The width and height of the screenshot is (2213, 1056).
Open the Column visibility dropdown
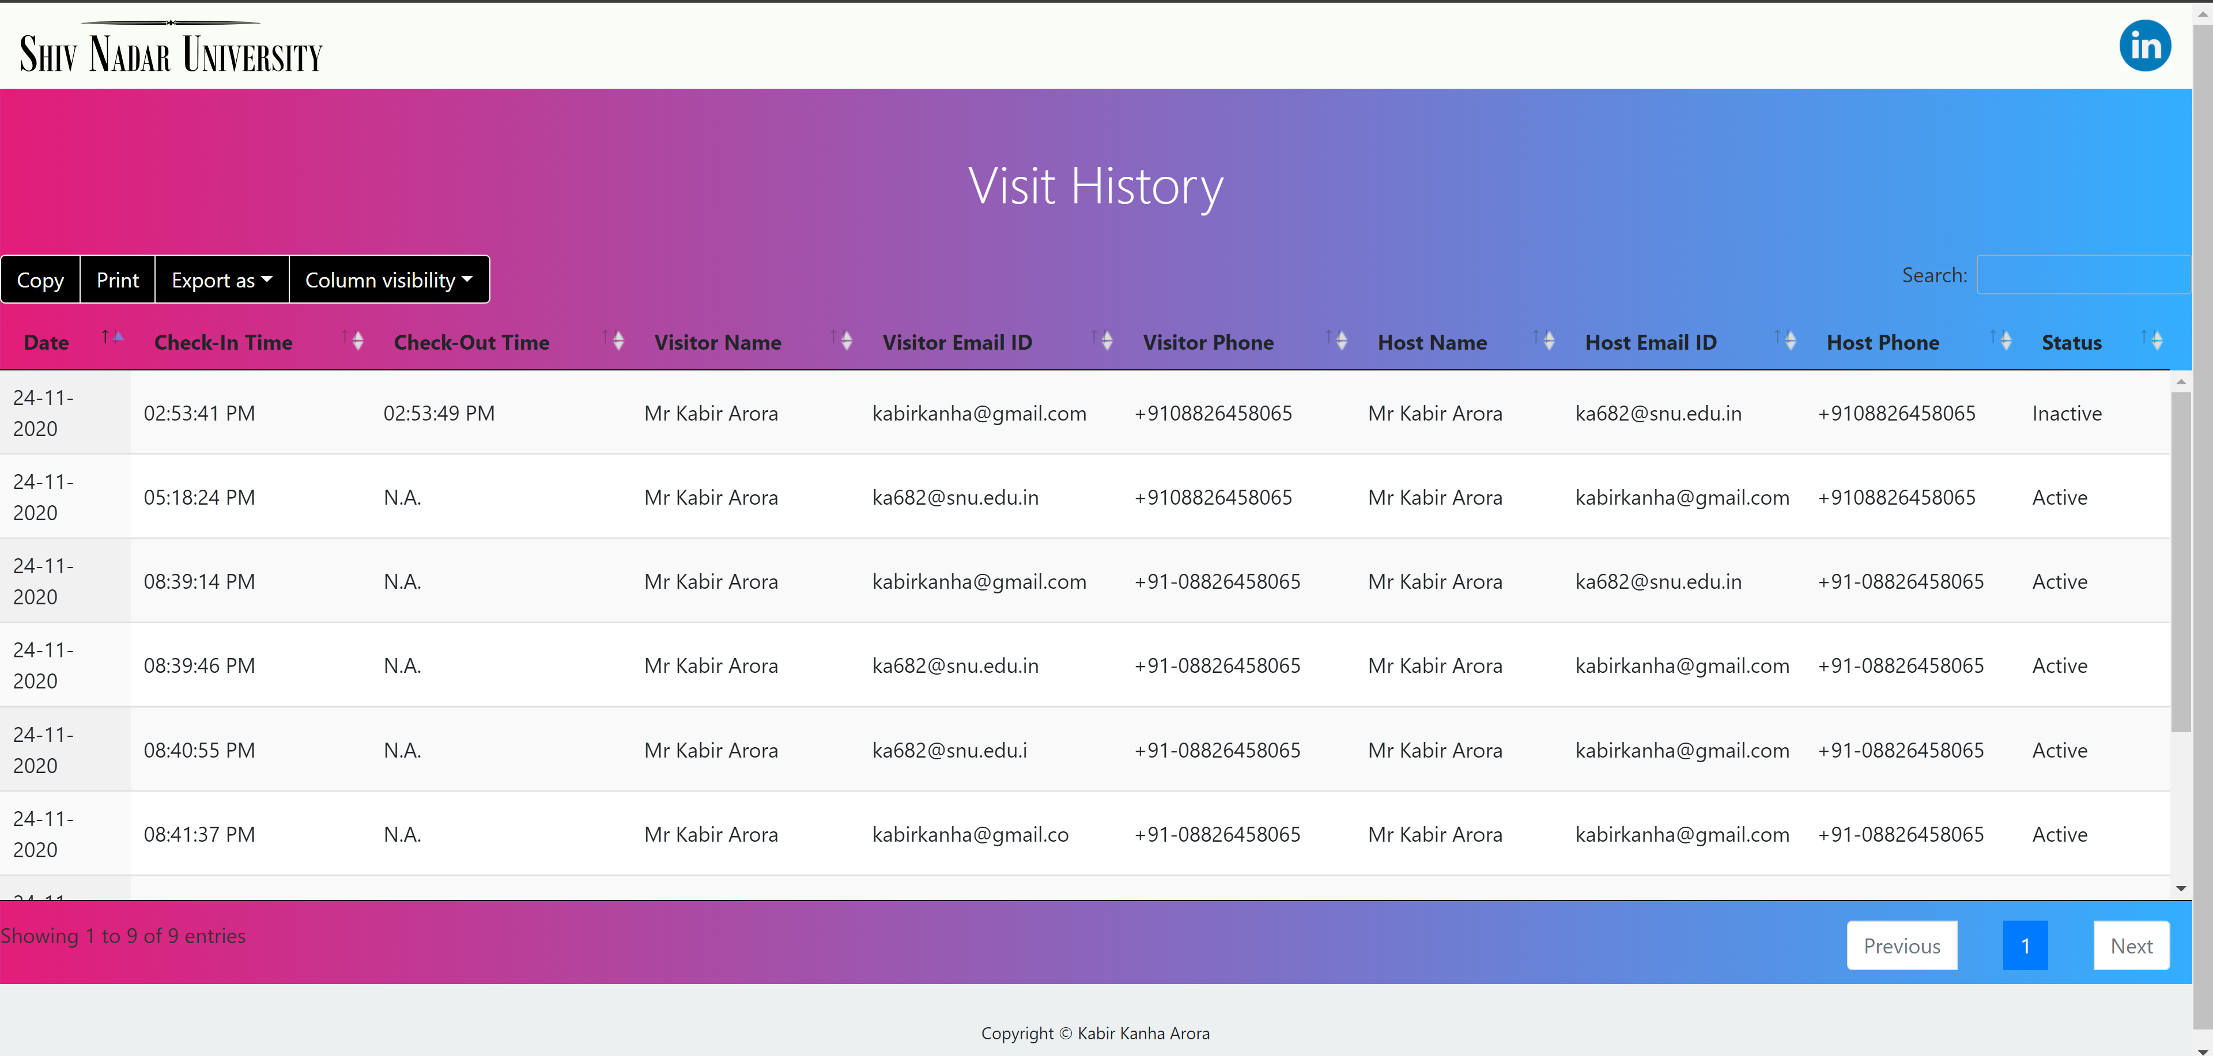click(389, 280)
